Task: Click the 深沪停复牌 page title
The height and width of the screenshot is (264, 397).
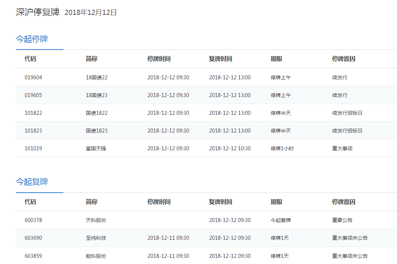Action: coord(38,12)
